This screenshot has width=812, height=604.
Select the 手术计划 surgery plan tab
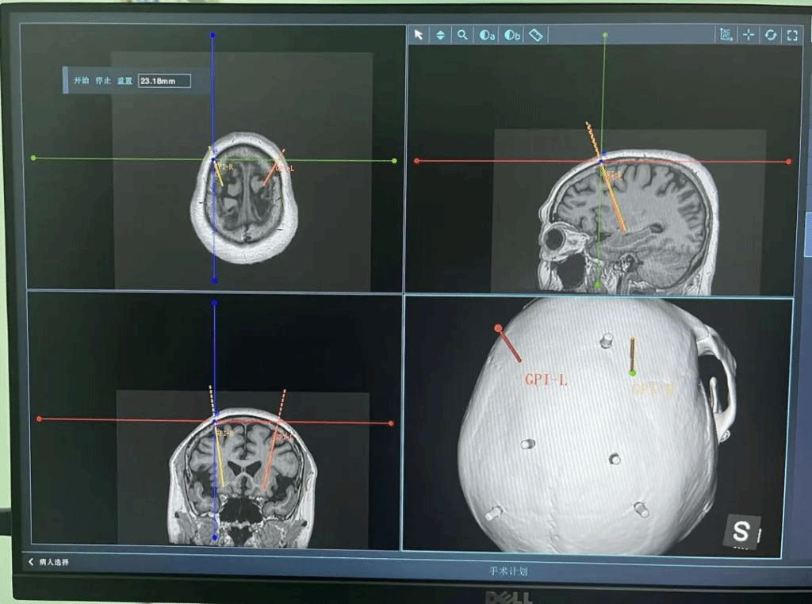[507, 571]
